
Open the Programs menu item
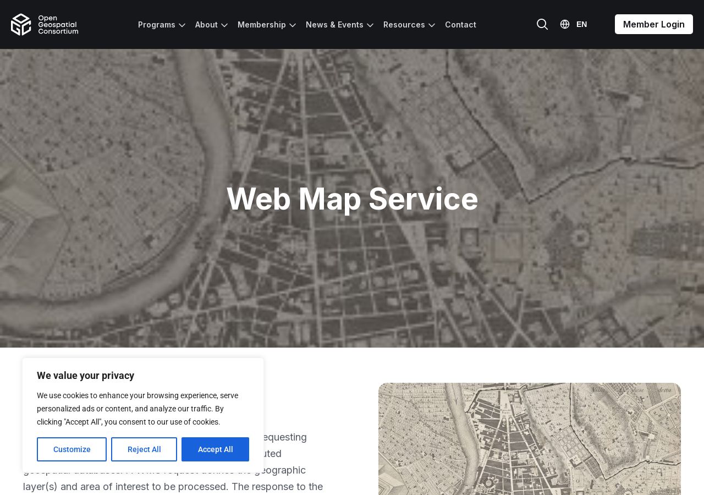[x=157, y=25]
